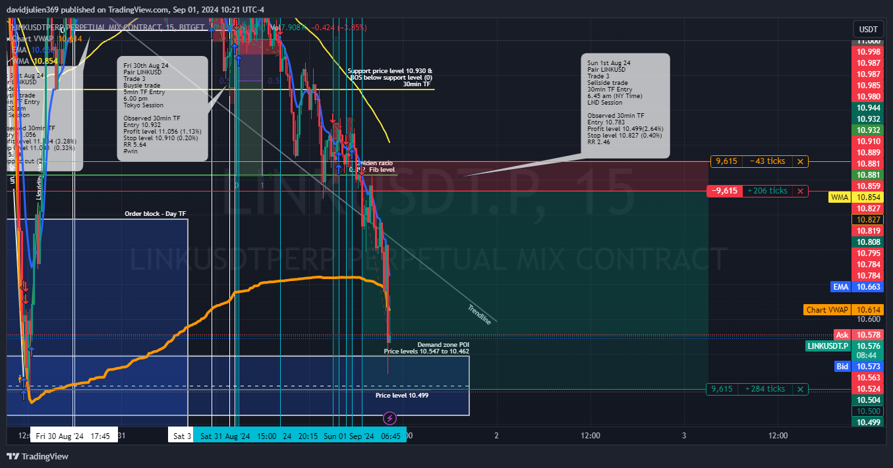
Task: Click the green 10.808 price label
Action: pos(867,242)
